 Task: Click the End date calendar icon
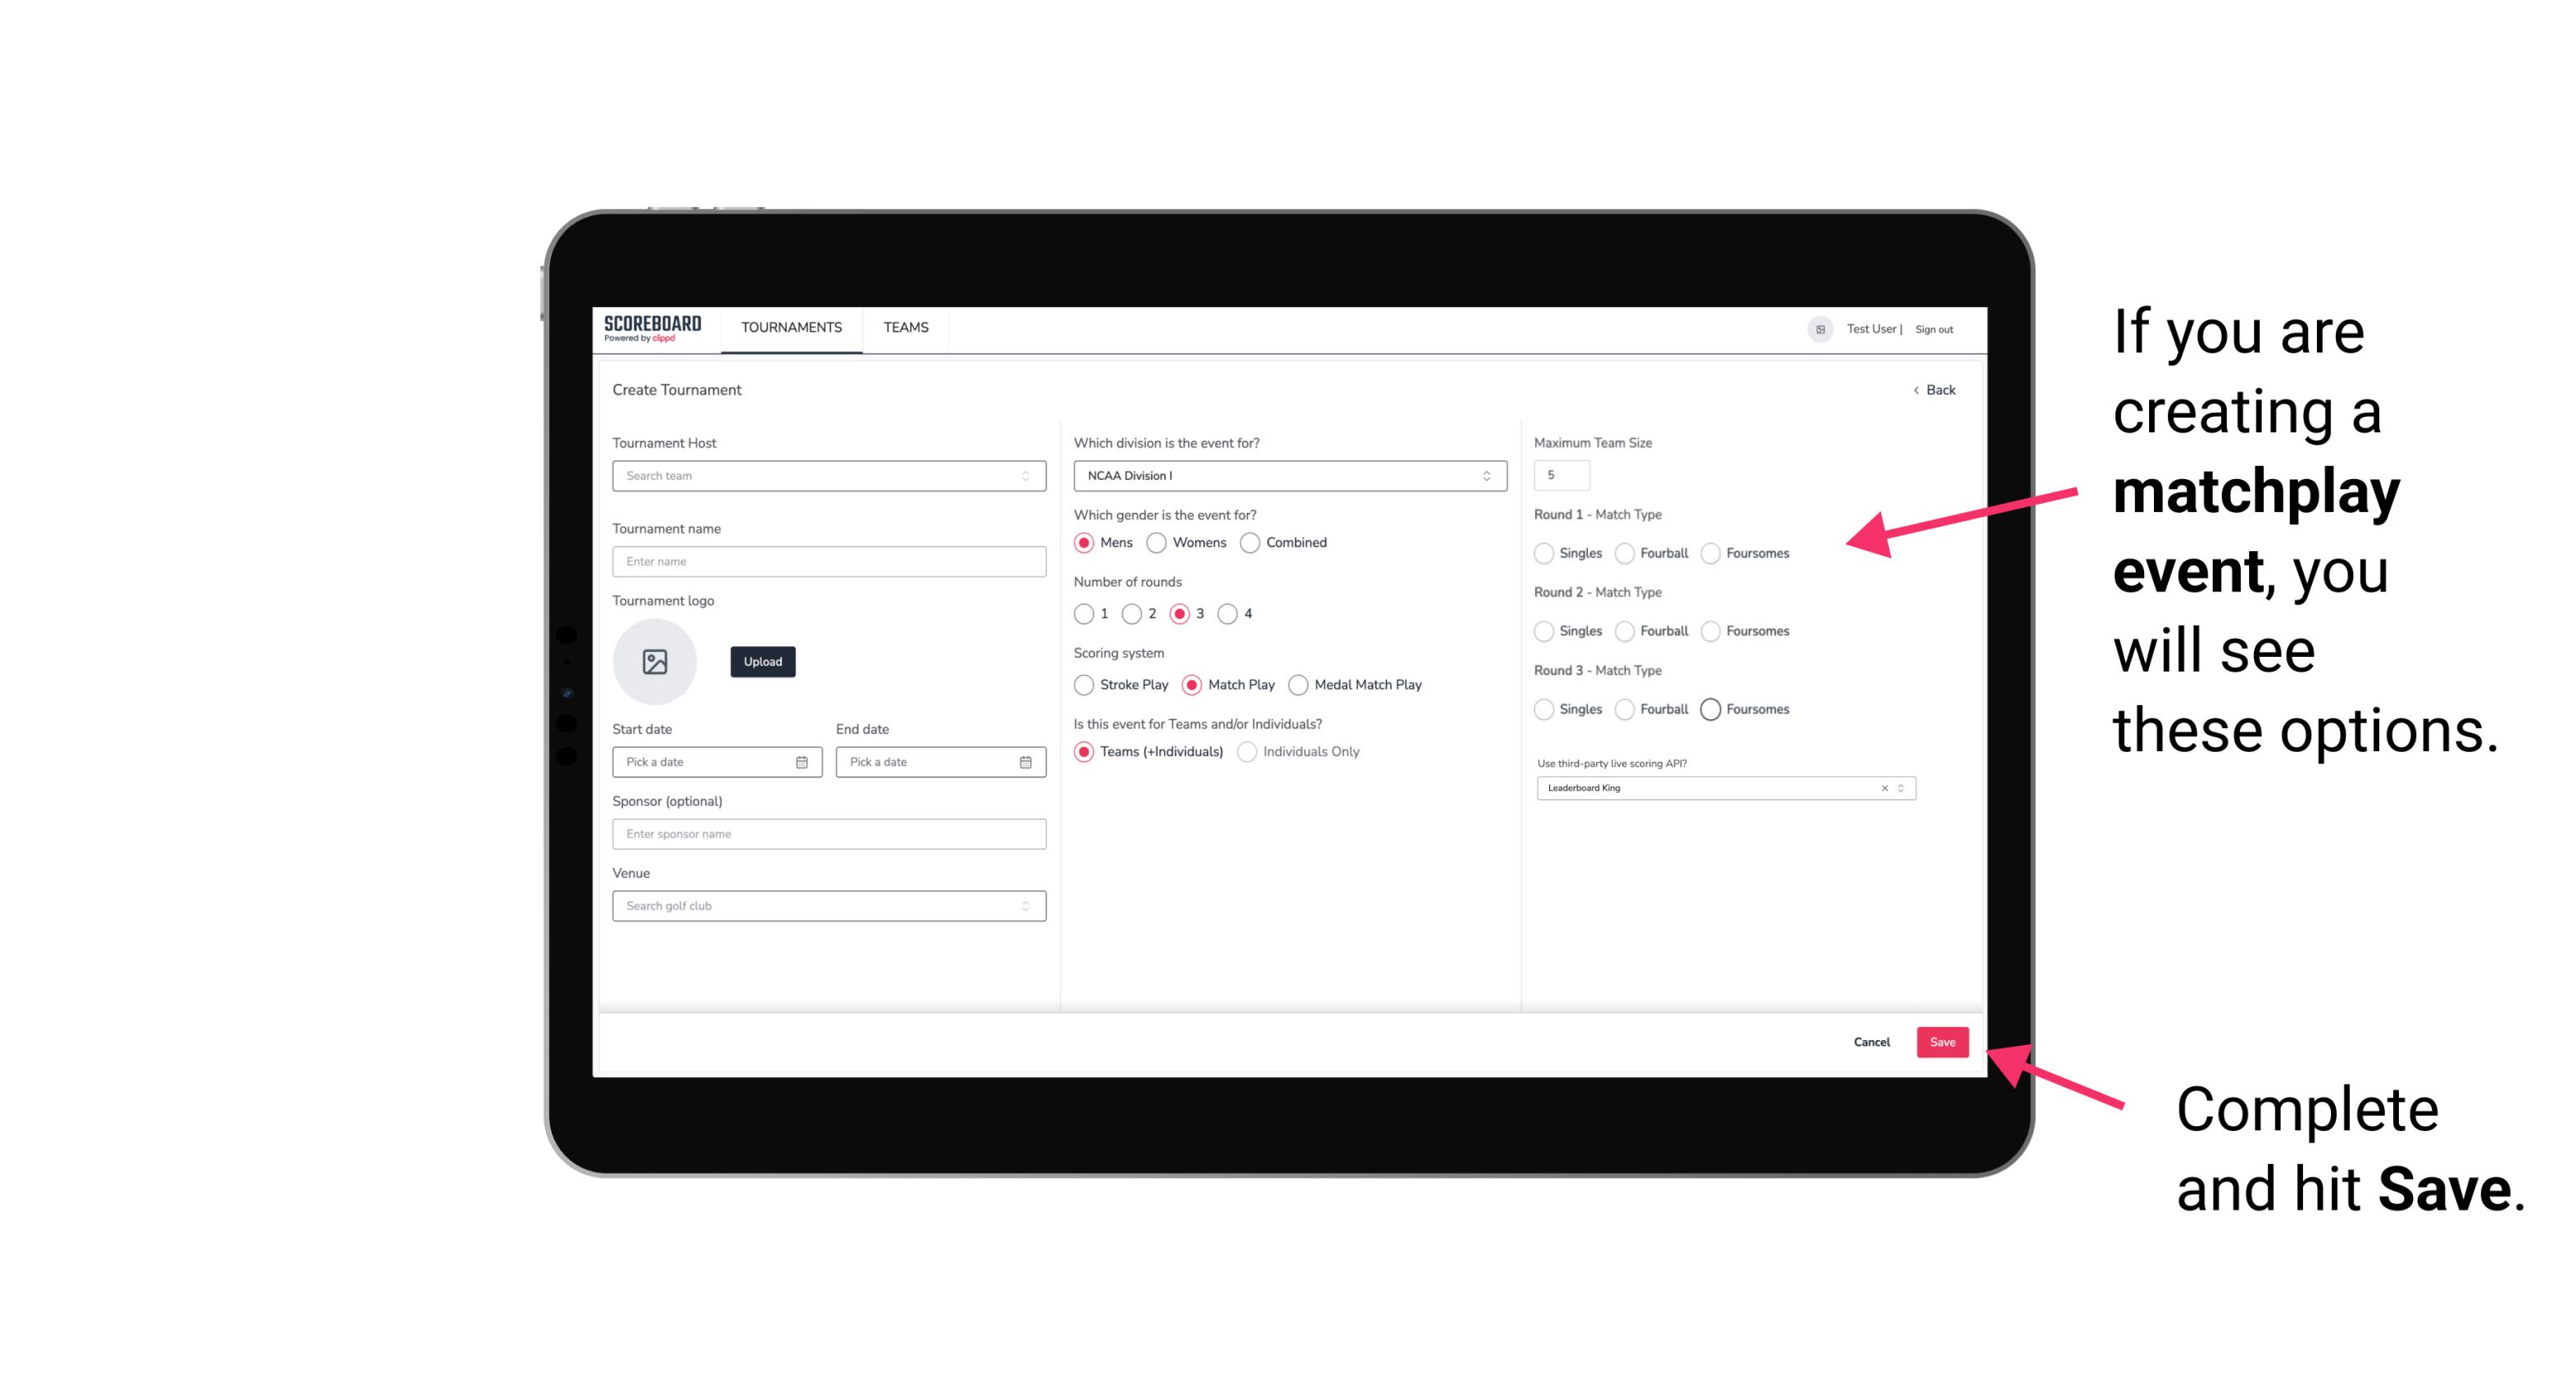1025,761
